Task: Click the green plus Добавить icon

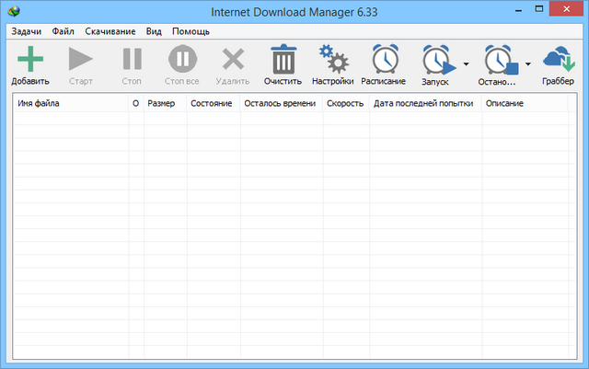Action: (30, 61)
